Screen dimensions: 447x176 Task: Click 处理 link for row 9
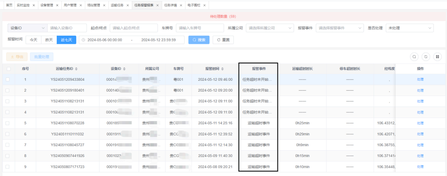[x=420, y=167]
